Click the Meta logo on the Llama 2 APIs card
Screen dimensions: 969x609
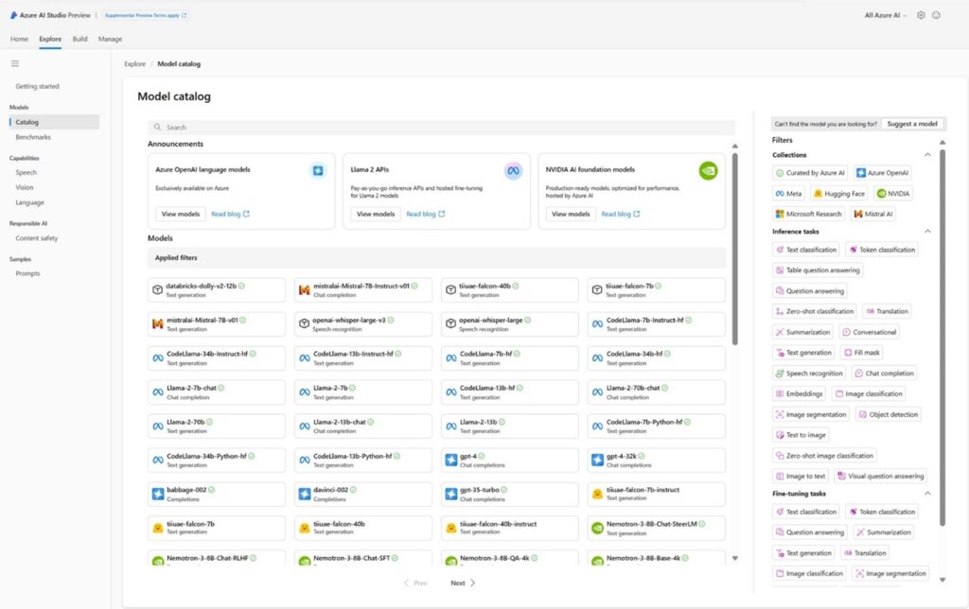click(x=512, y=170)
